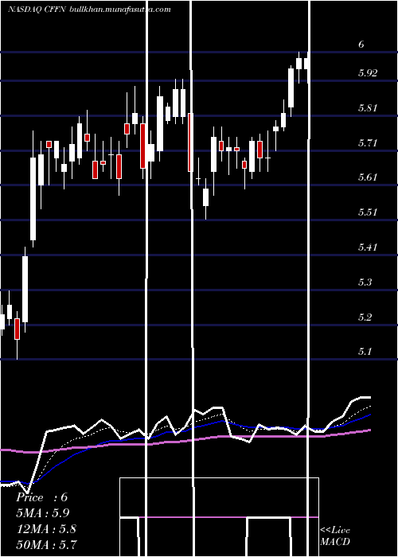398x557 pixels.
Task: Select the 5.1 price level label
Action: pyautogui.click(x=365, y=352)
